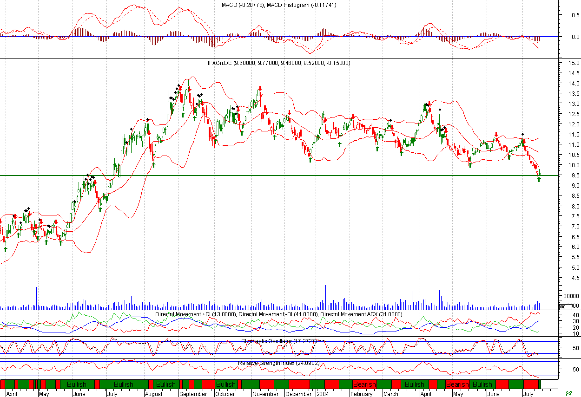The image size is (581, 397).
Task: Select the red sell arrow above the April 2004 peak
Action: pyautogui.click(x=429, y=104)
